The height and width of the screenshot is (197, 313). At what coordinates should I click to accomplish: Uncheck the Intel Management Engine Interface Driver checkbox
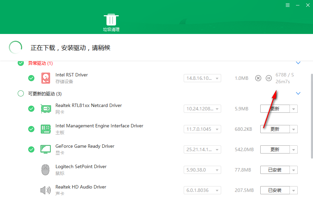coord(31,129)
